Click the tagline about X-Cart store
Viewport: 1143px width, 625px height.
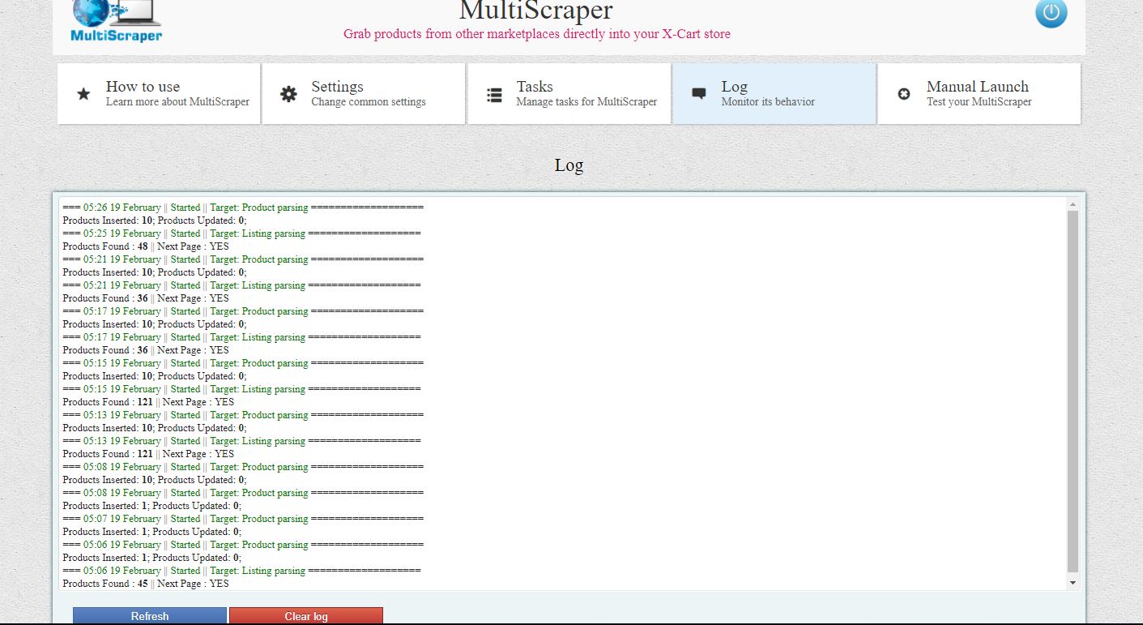click(537, 34)
